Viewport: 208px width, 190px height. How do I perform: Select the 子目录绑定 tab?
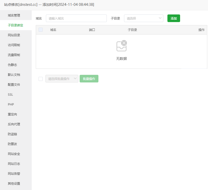[x=15, y=25]
